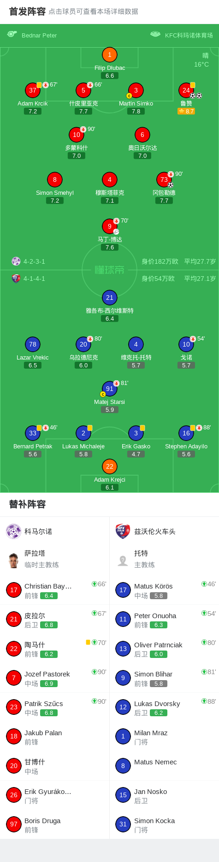Open Adam Krejci's orange number 22 icon
Screen dimensions: 219x862
pos(109,466)
